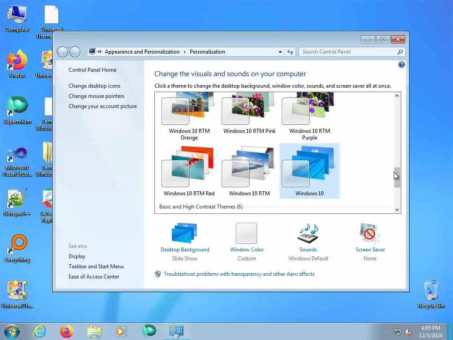Open the Display link under See also

coord(77,256)
